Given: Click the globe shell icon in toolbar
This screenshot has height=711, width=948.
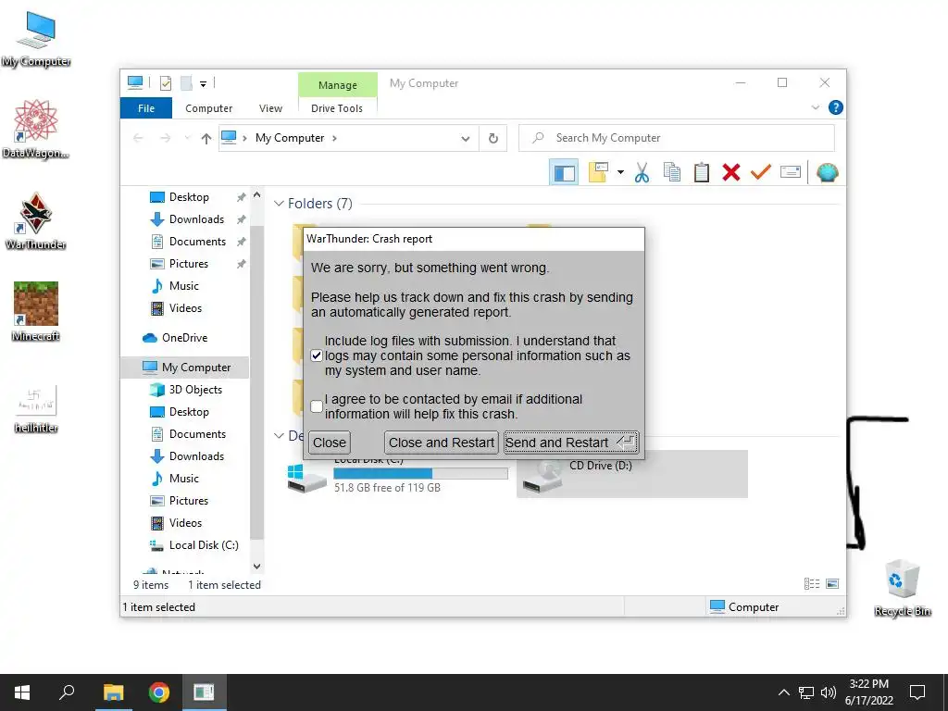Looking at the screenshot, I should point(827,173).
